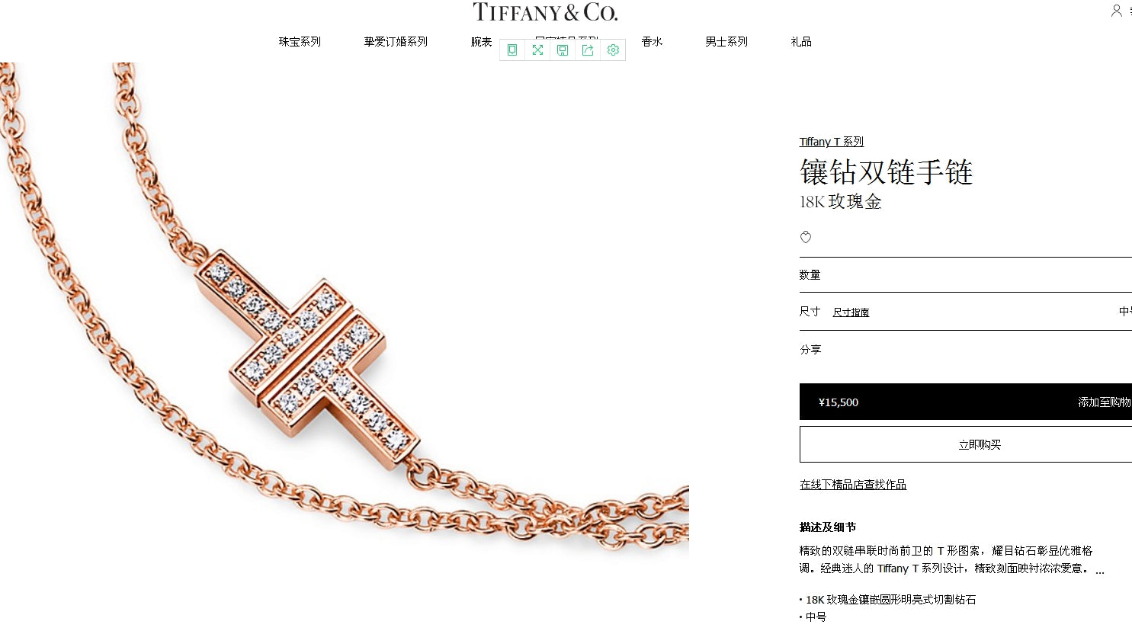Click the tablet view icon in floating toolbar
The width and height of the screenshot is (1132, 631).
[x=512, y=50]
